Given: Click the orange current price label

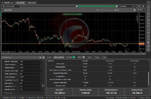Looking at the screenshot, I should pos(141,44).
